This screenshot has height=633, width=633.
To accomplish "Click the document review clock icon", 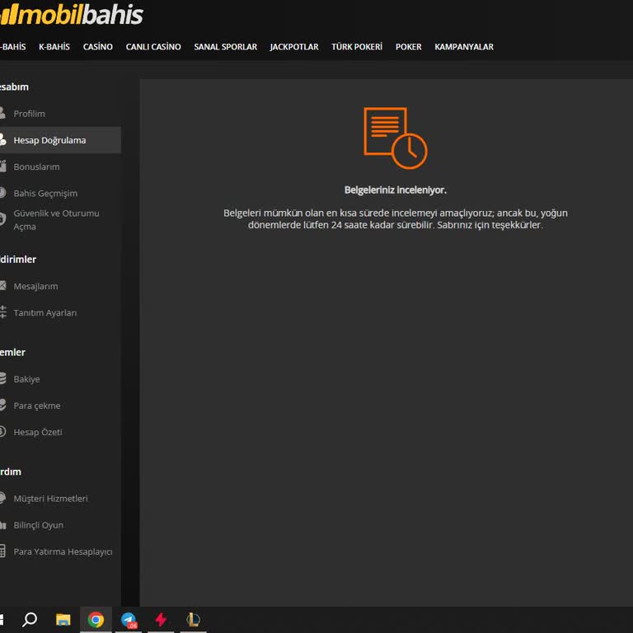I will (396, 138).
